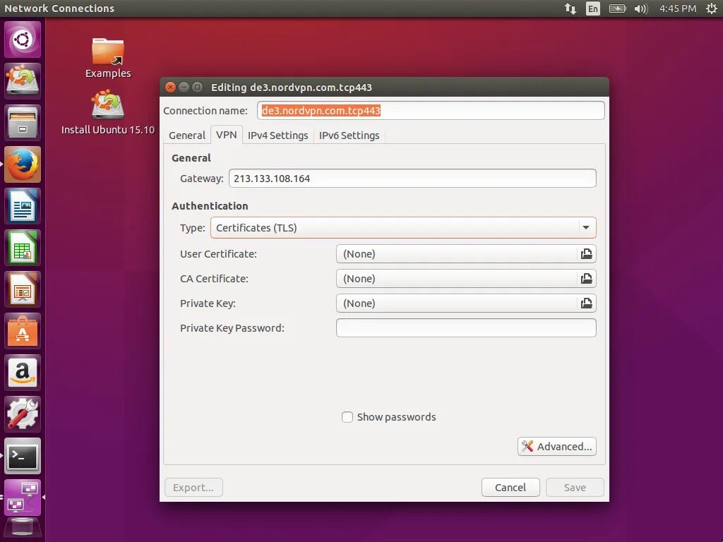This screenshot has width=723, height=542.
Task: Open the session gear menu
Action: (x=712, y=8)
